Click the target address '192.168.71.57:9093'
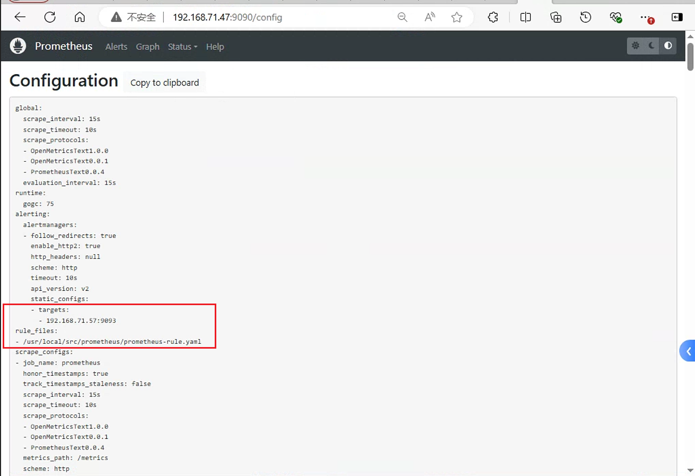695x476 pixels. coord(81,321)
